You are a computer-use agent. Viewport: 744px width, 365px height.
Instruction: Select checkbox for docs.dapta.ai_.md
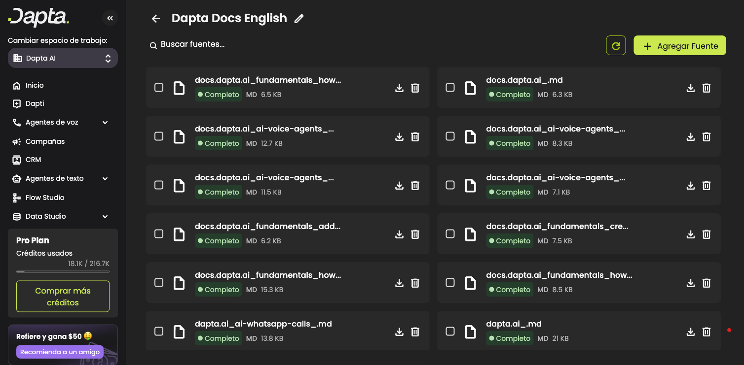450,88
